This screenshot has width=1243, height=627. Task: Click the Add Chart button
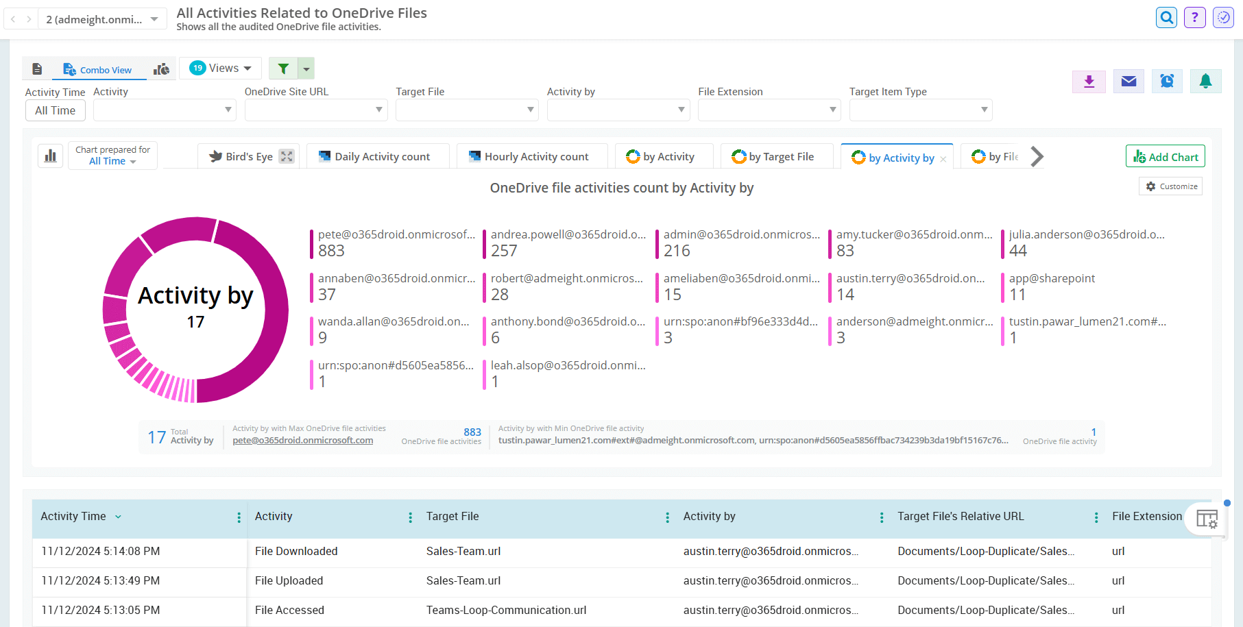point(1165,156)
